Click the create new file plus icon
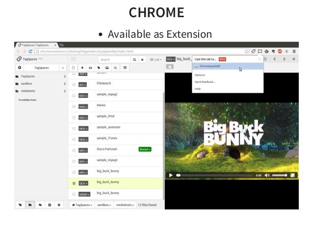Image resolution: width=313 pixels, height=228 pixels. [82, 68]
